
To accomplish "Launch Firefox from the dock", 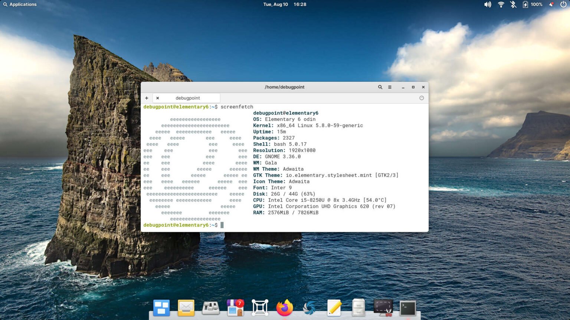I will pos(284,307).
